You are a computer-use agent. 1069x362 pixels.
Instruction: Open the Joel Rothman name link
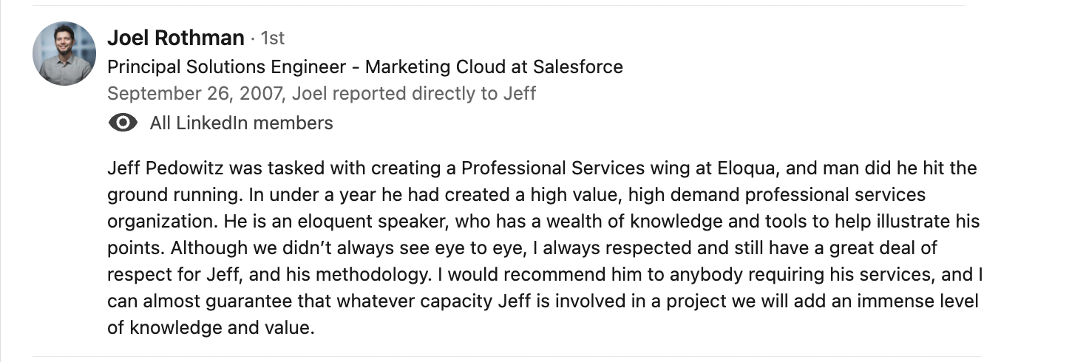click(176, 37)
